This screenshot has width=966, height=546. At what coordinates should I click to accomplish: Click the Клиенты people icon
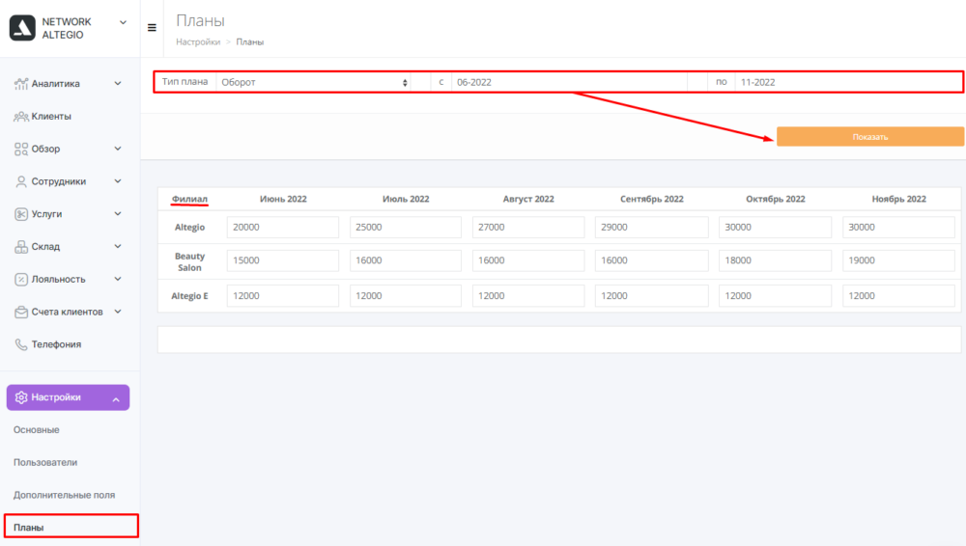(x=21, y=117)
